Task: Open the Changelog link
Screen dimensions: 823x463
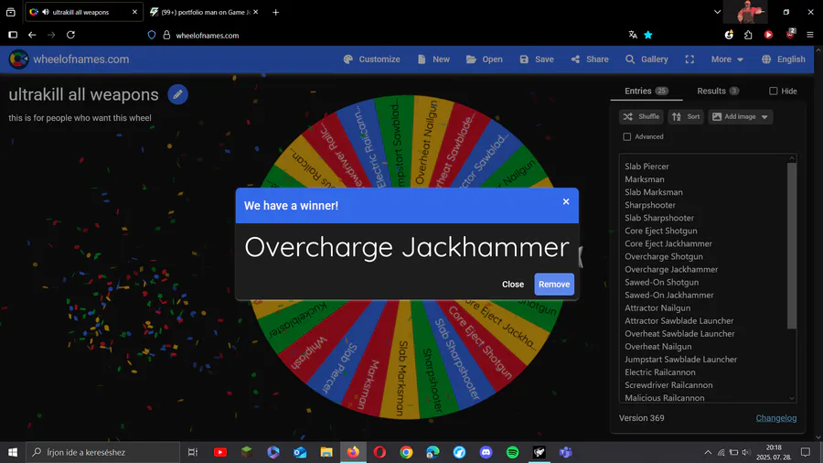Action: coord(775,418)
